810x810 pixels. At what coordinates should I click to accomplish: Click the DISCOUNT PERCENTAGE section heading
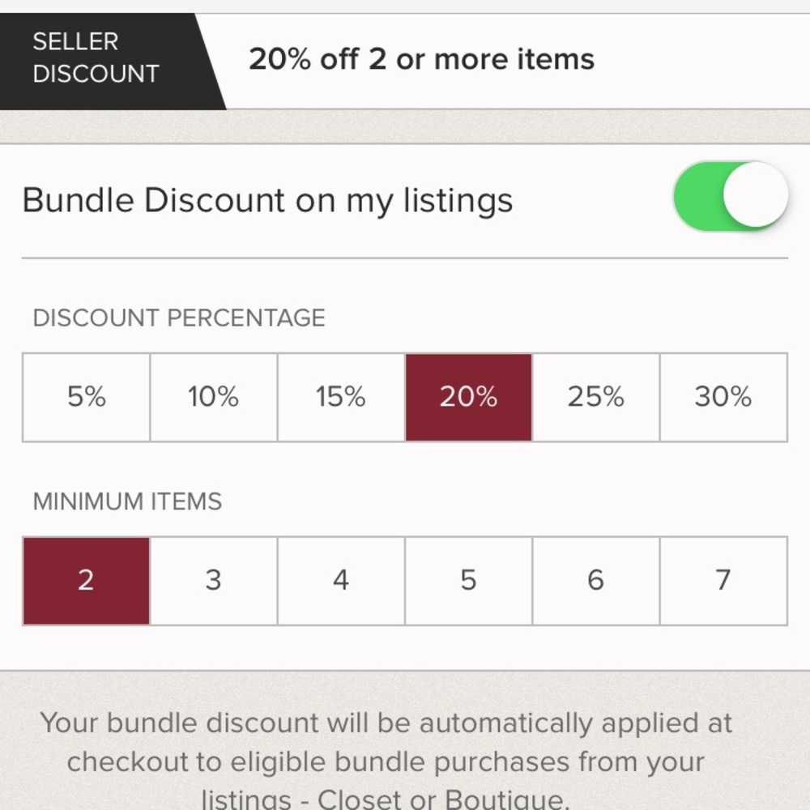pyautogui.click(x=178, y=318)
